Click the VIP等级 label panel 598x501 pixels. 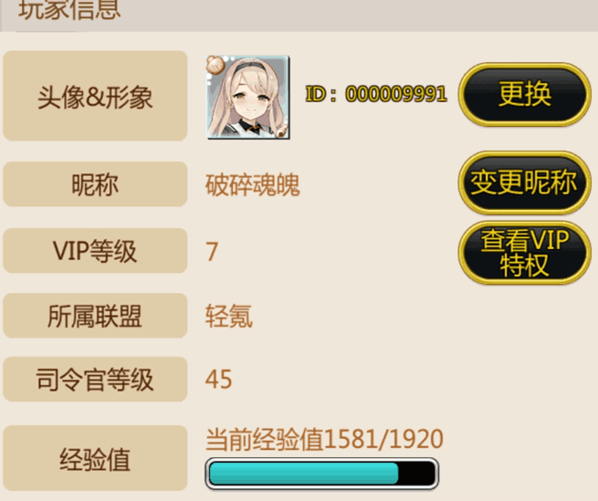point(95,250)
